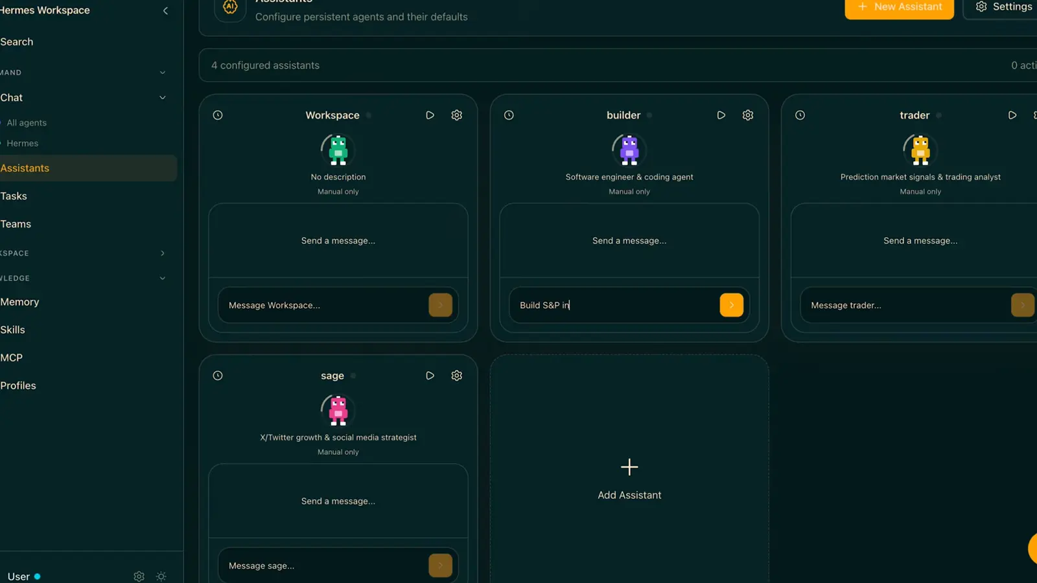Collapse the knowledge section chevron
Viewport: 1037px width, 583px height.
click(x=163, y=279)
